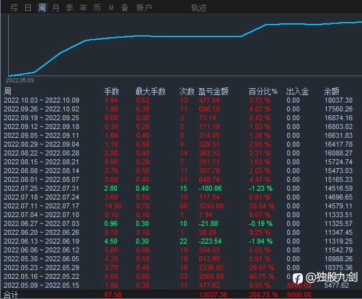This screenshot has width=362, height=299.
Task: Click the 出入金 column header
Action: (x=297, y=91)
